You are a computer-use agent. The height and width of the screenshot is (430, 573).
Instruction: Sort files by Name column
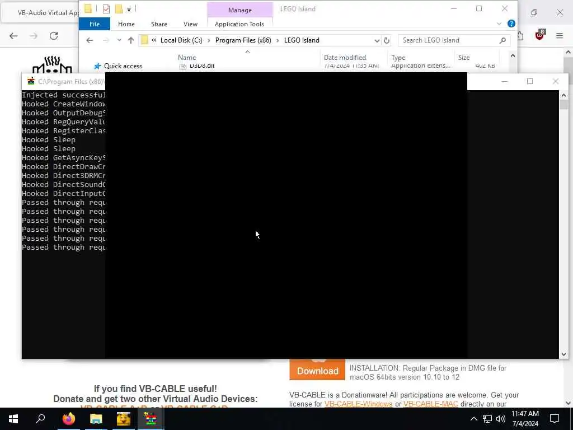click(187, 58)
